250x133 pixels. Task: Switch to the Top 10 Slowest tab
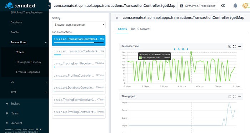(140, 29)
